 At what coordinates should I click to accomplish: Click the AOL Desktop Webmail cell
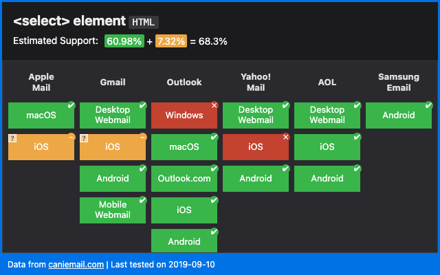coord(327,115)
